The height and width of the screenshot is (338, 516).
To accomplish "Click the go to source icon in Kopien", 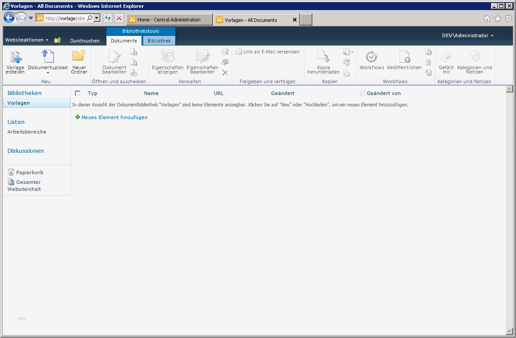I will (x=346, y=73).
